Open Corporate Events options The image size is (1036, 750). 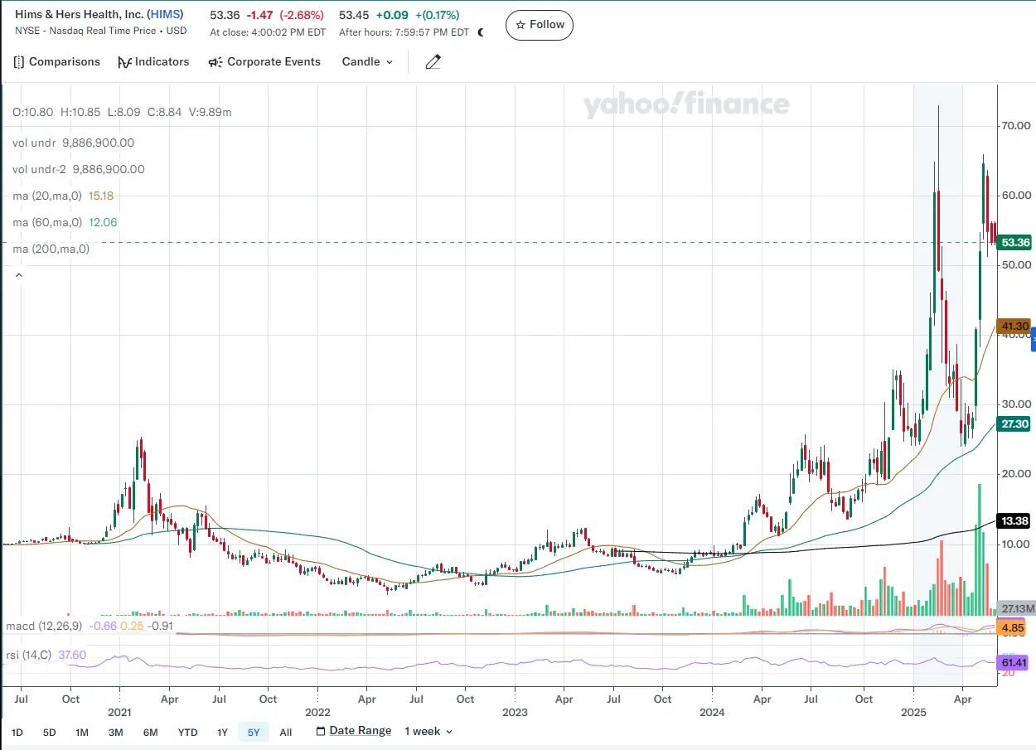pos(264,62)
